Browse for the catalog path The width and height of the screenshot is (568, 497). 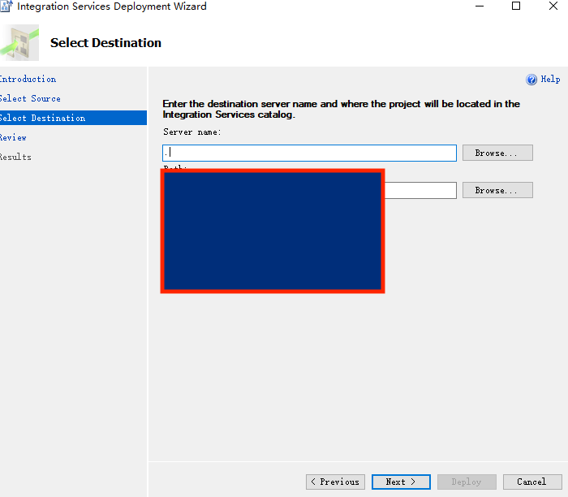click(497, 190)
